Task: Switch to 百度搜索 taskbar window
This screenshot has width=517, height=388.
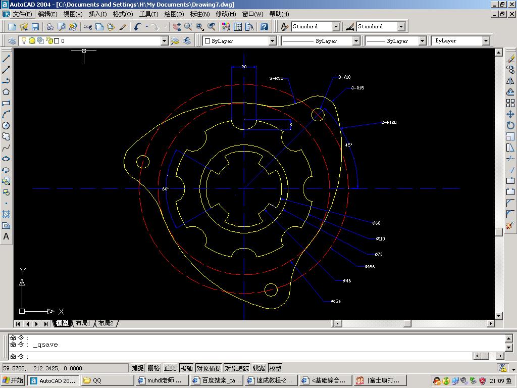Action: tap(217, 380)
